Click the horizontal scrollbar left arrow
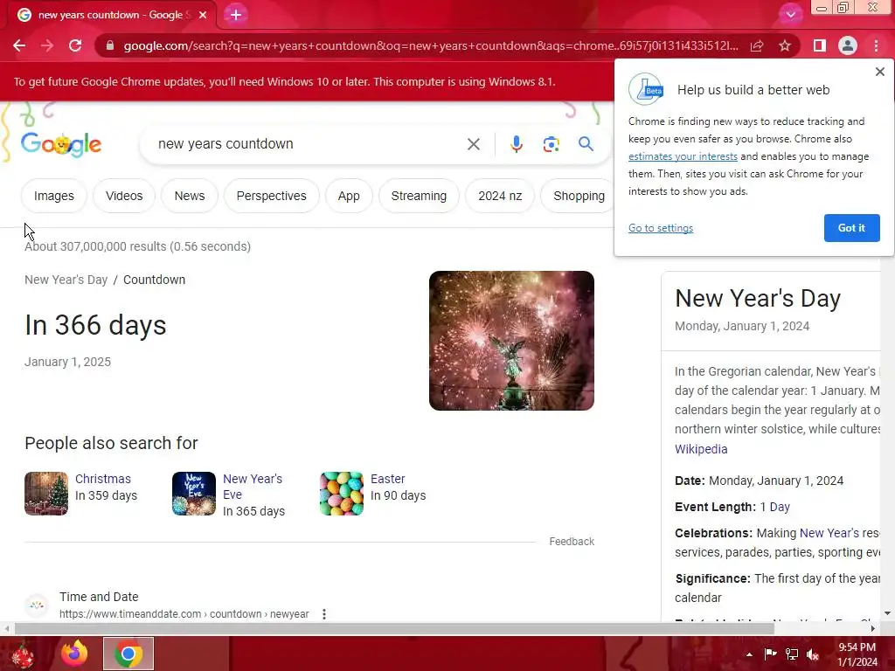Image resolution: width=895 pixels, height=671 pixels. coord(6,629)
